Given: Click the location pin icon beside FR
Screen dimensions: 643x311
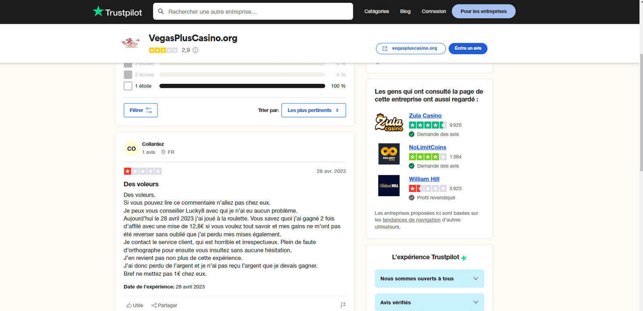Looking at the screenshot, I should pos(163,152).
